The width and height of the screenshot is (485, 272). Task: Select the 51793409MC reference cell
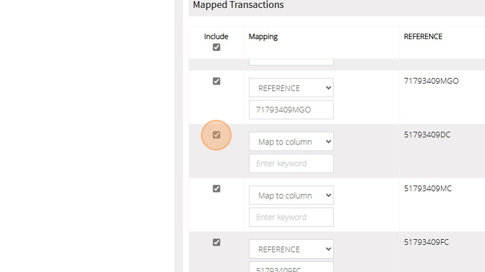[x=427, y=188]
